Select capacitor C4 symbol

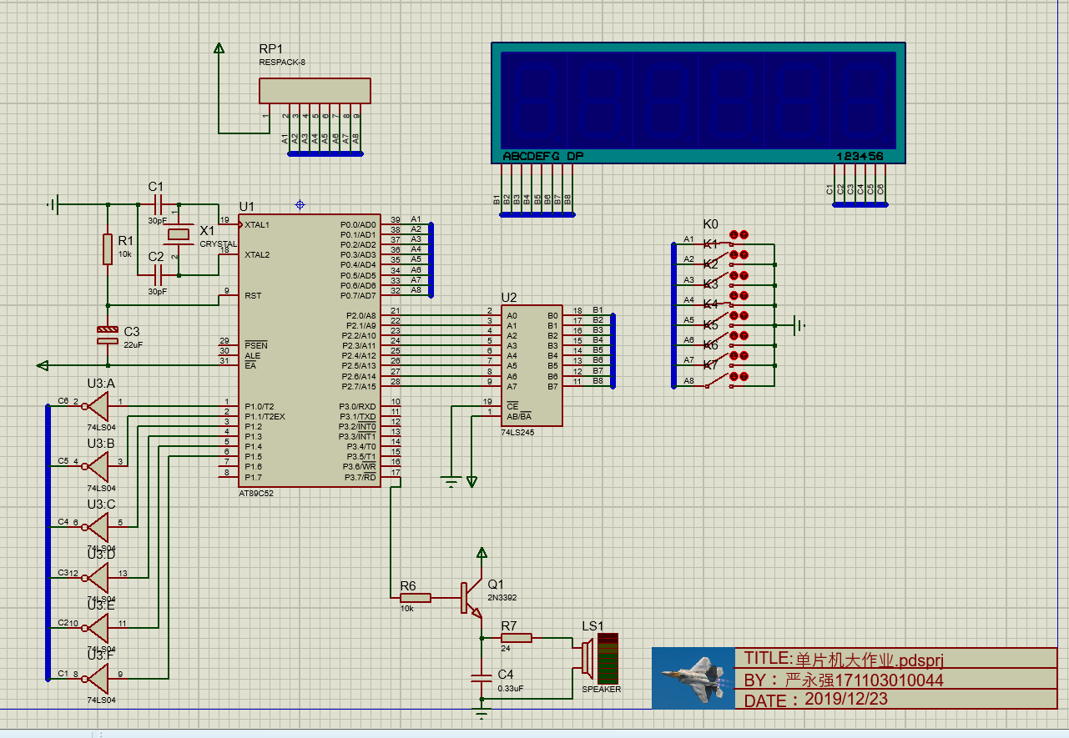[482, 678]
